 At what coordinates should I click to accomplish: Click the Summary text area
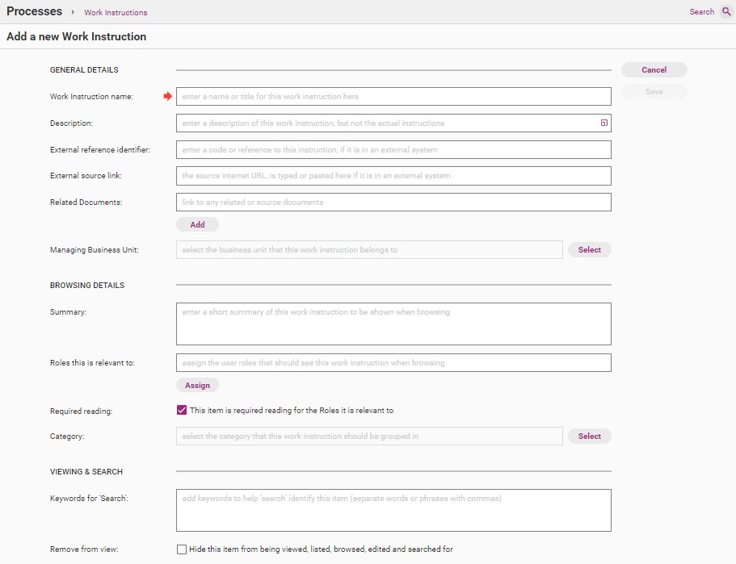point(393,324)
